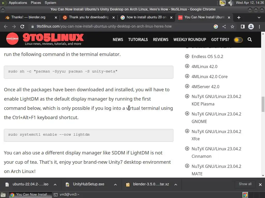Click the scrollbar down arrow

click(x=263, y=176)
